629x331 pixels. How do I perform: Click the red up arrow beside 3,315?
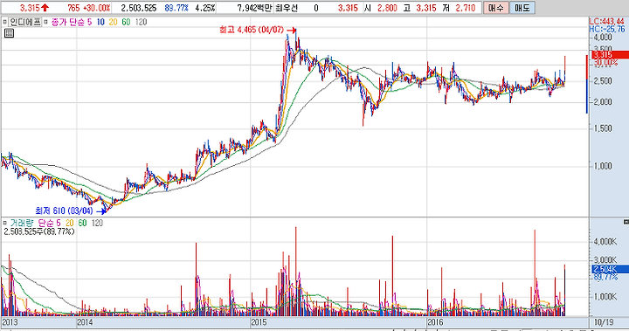(x=45, y=8)
